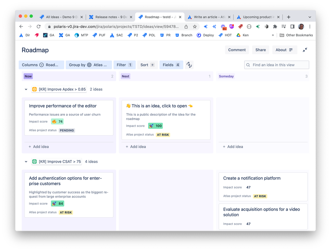331x251 pixels.
Task: Click AT RISK badge on notification platform card
Action: [260, 196]
